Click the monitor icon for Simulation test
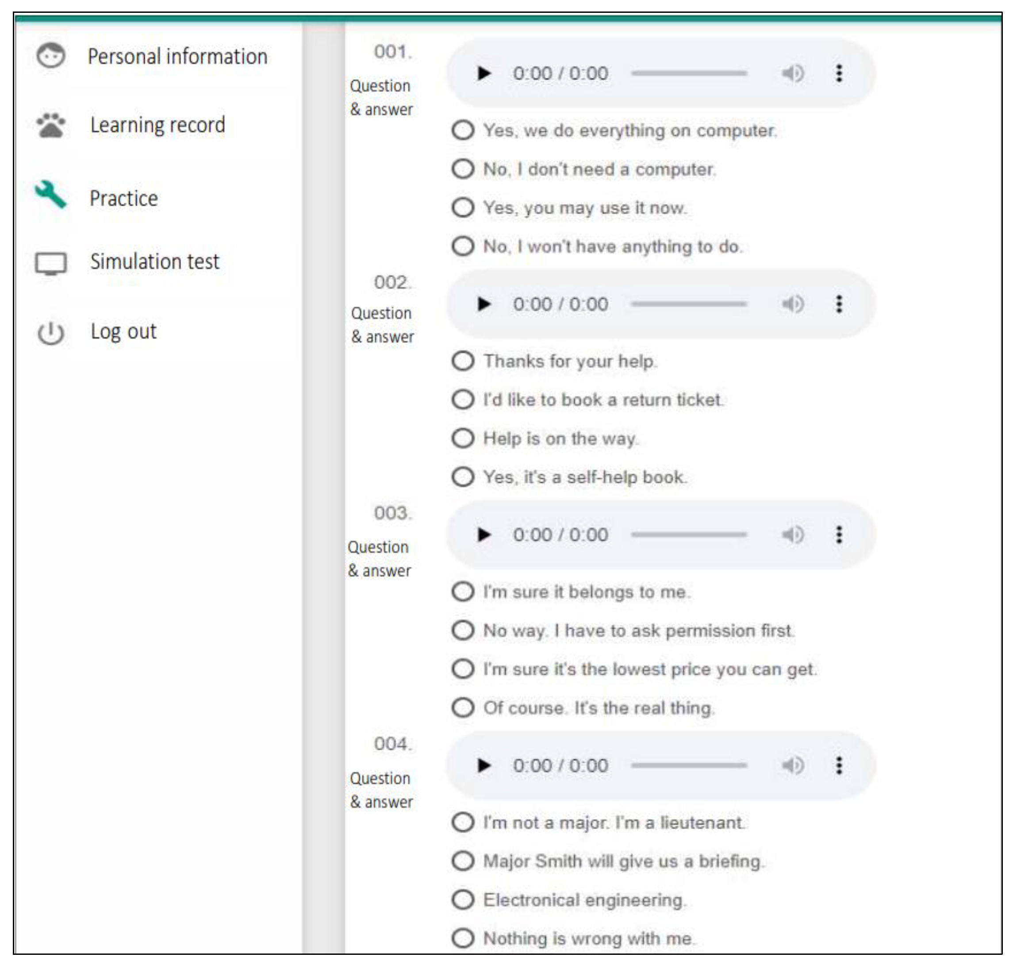Screen dimensions: 1017x969 [50, 263]
